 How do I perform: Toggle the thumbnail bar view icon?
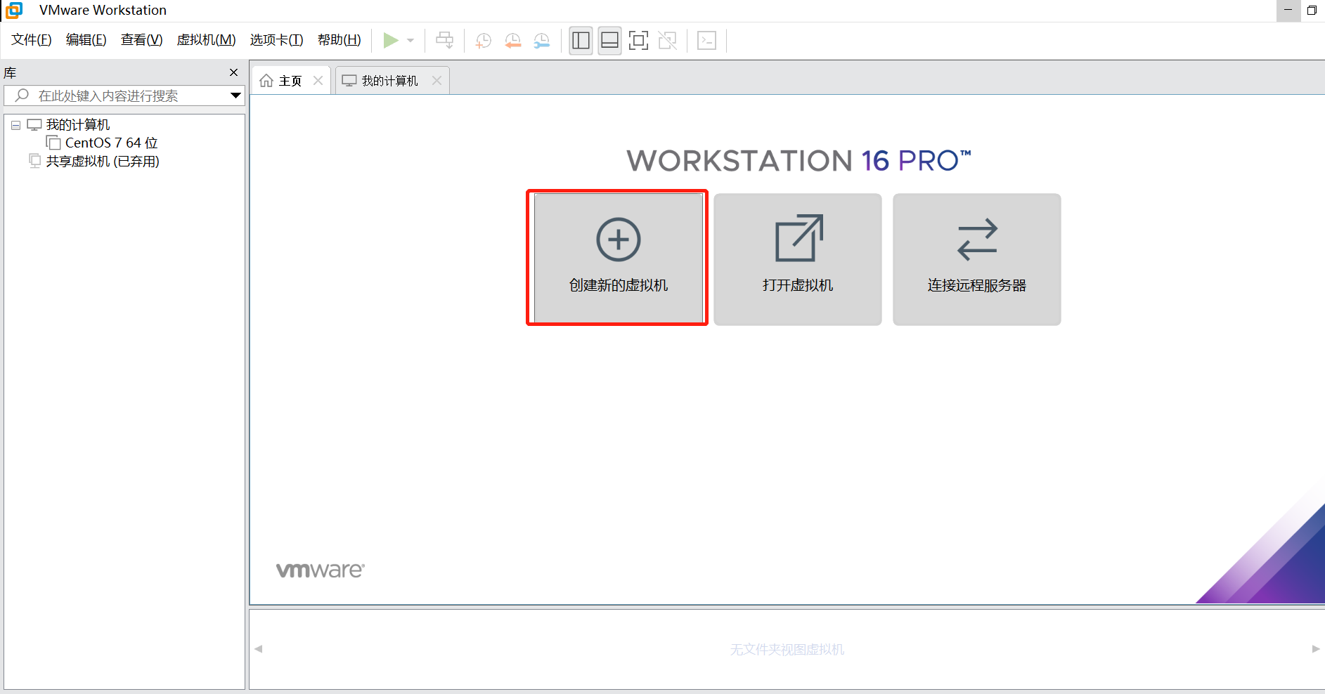click(x=609, y=41)
